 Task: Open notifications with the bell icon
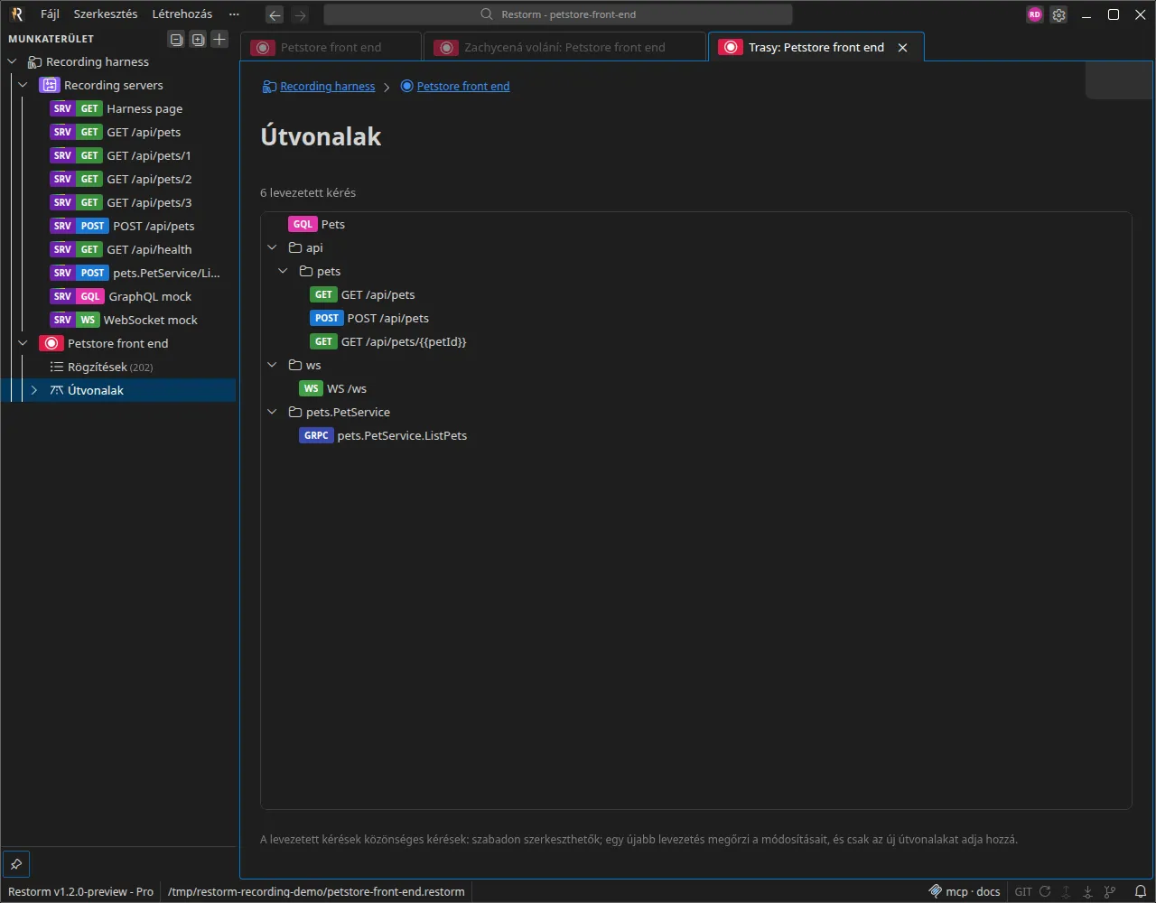pyautogui.click(x=1141, y=891)
